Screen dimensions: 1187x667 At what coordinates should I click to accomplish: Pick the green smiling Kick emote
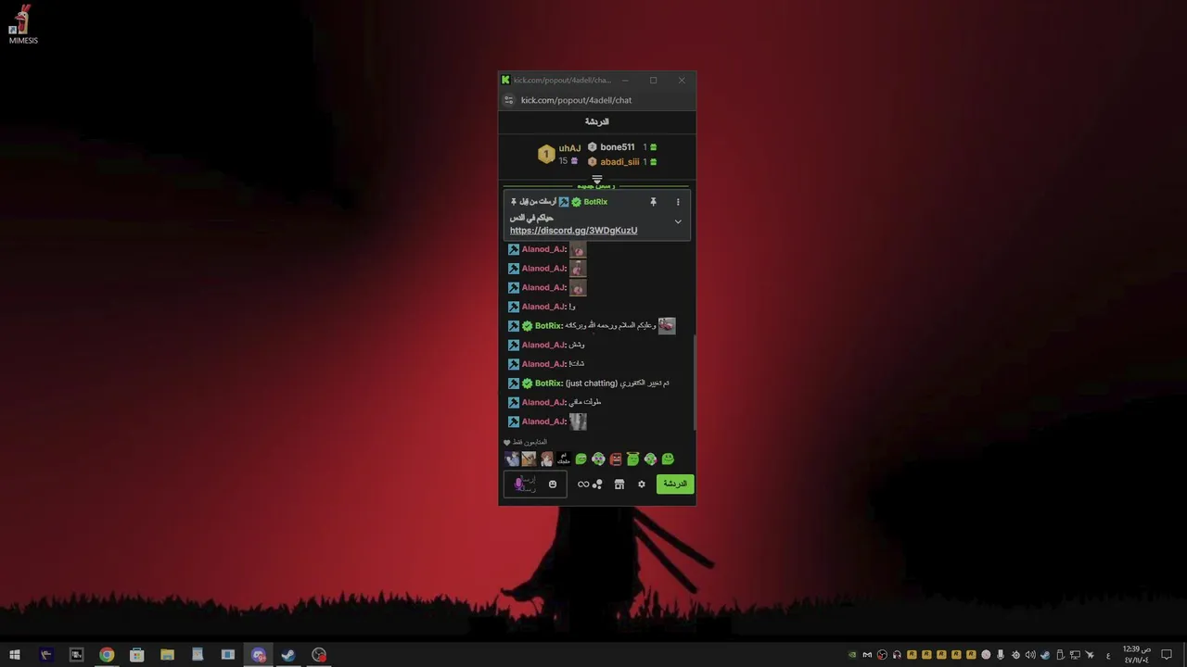pos(581,459)
